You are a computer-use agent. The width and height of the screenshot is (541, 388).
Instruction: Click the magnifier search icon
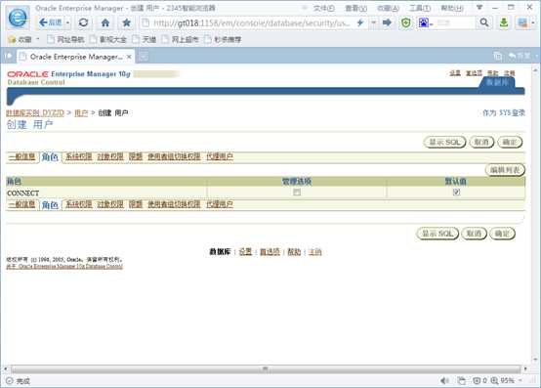pos(484,22)
